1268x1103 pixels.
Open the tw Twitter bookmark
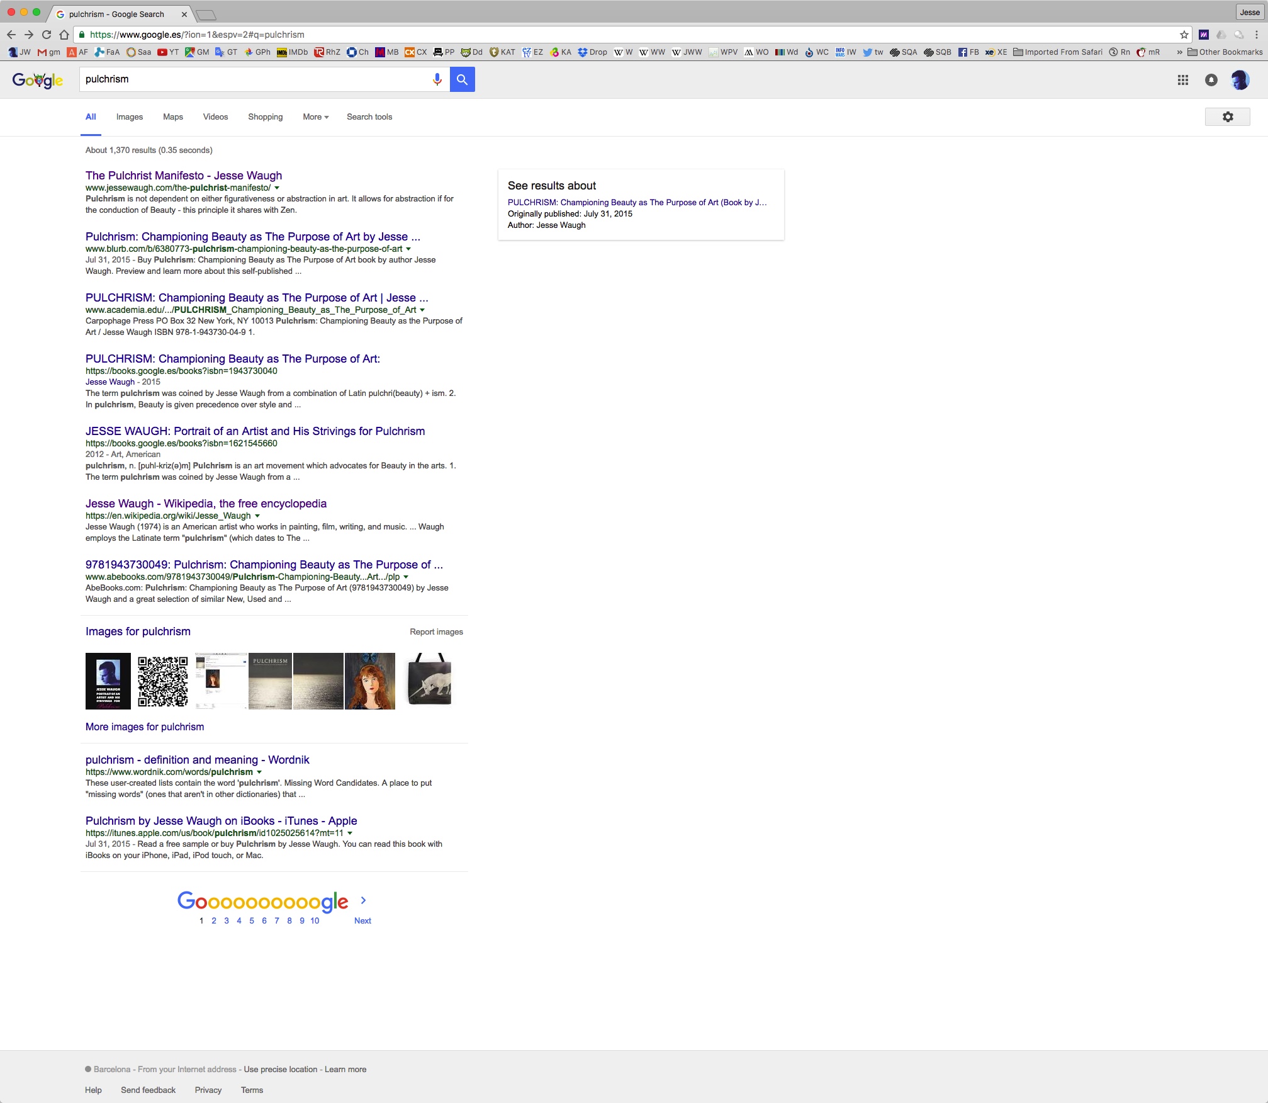[873, 52]
